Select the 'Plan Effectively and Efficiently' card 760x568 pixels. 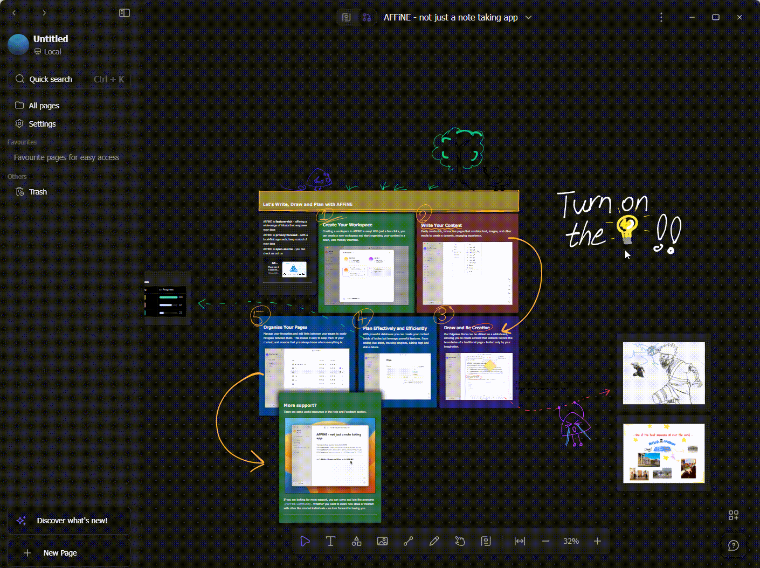(x=397, y=363)
